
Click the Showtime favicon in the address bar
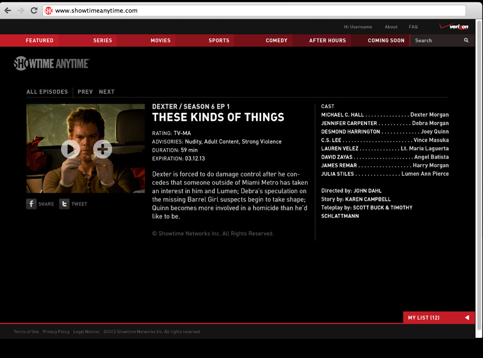point(48,11)
